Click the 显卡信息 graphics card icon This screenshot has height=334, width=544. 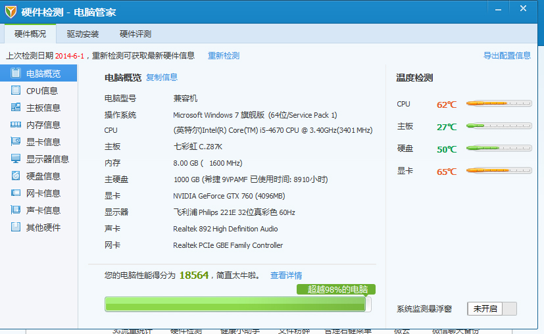click(x=16, y=141)
